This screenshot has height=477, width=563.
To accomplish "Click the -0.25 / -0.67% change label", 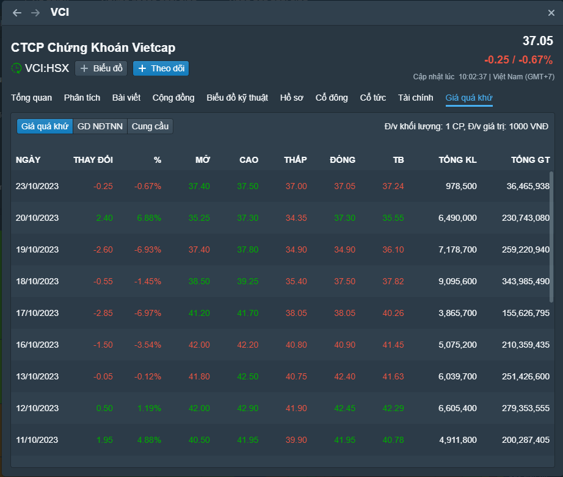I will click(518, 60).
